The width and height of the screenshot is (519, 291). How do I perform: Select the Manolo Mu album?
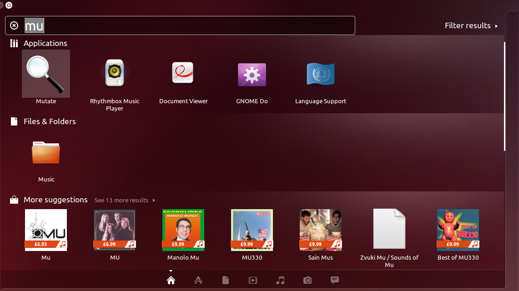pos(183,230)
